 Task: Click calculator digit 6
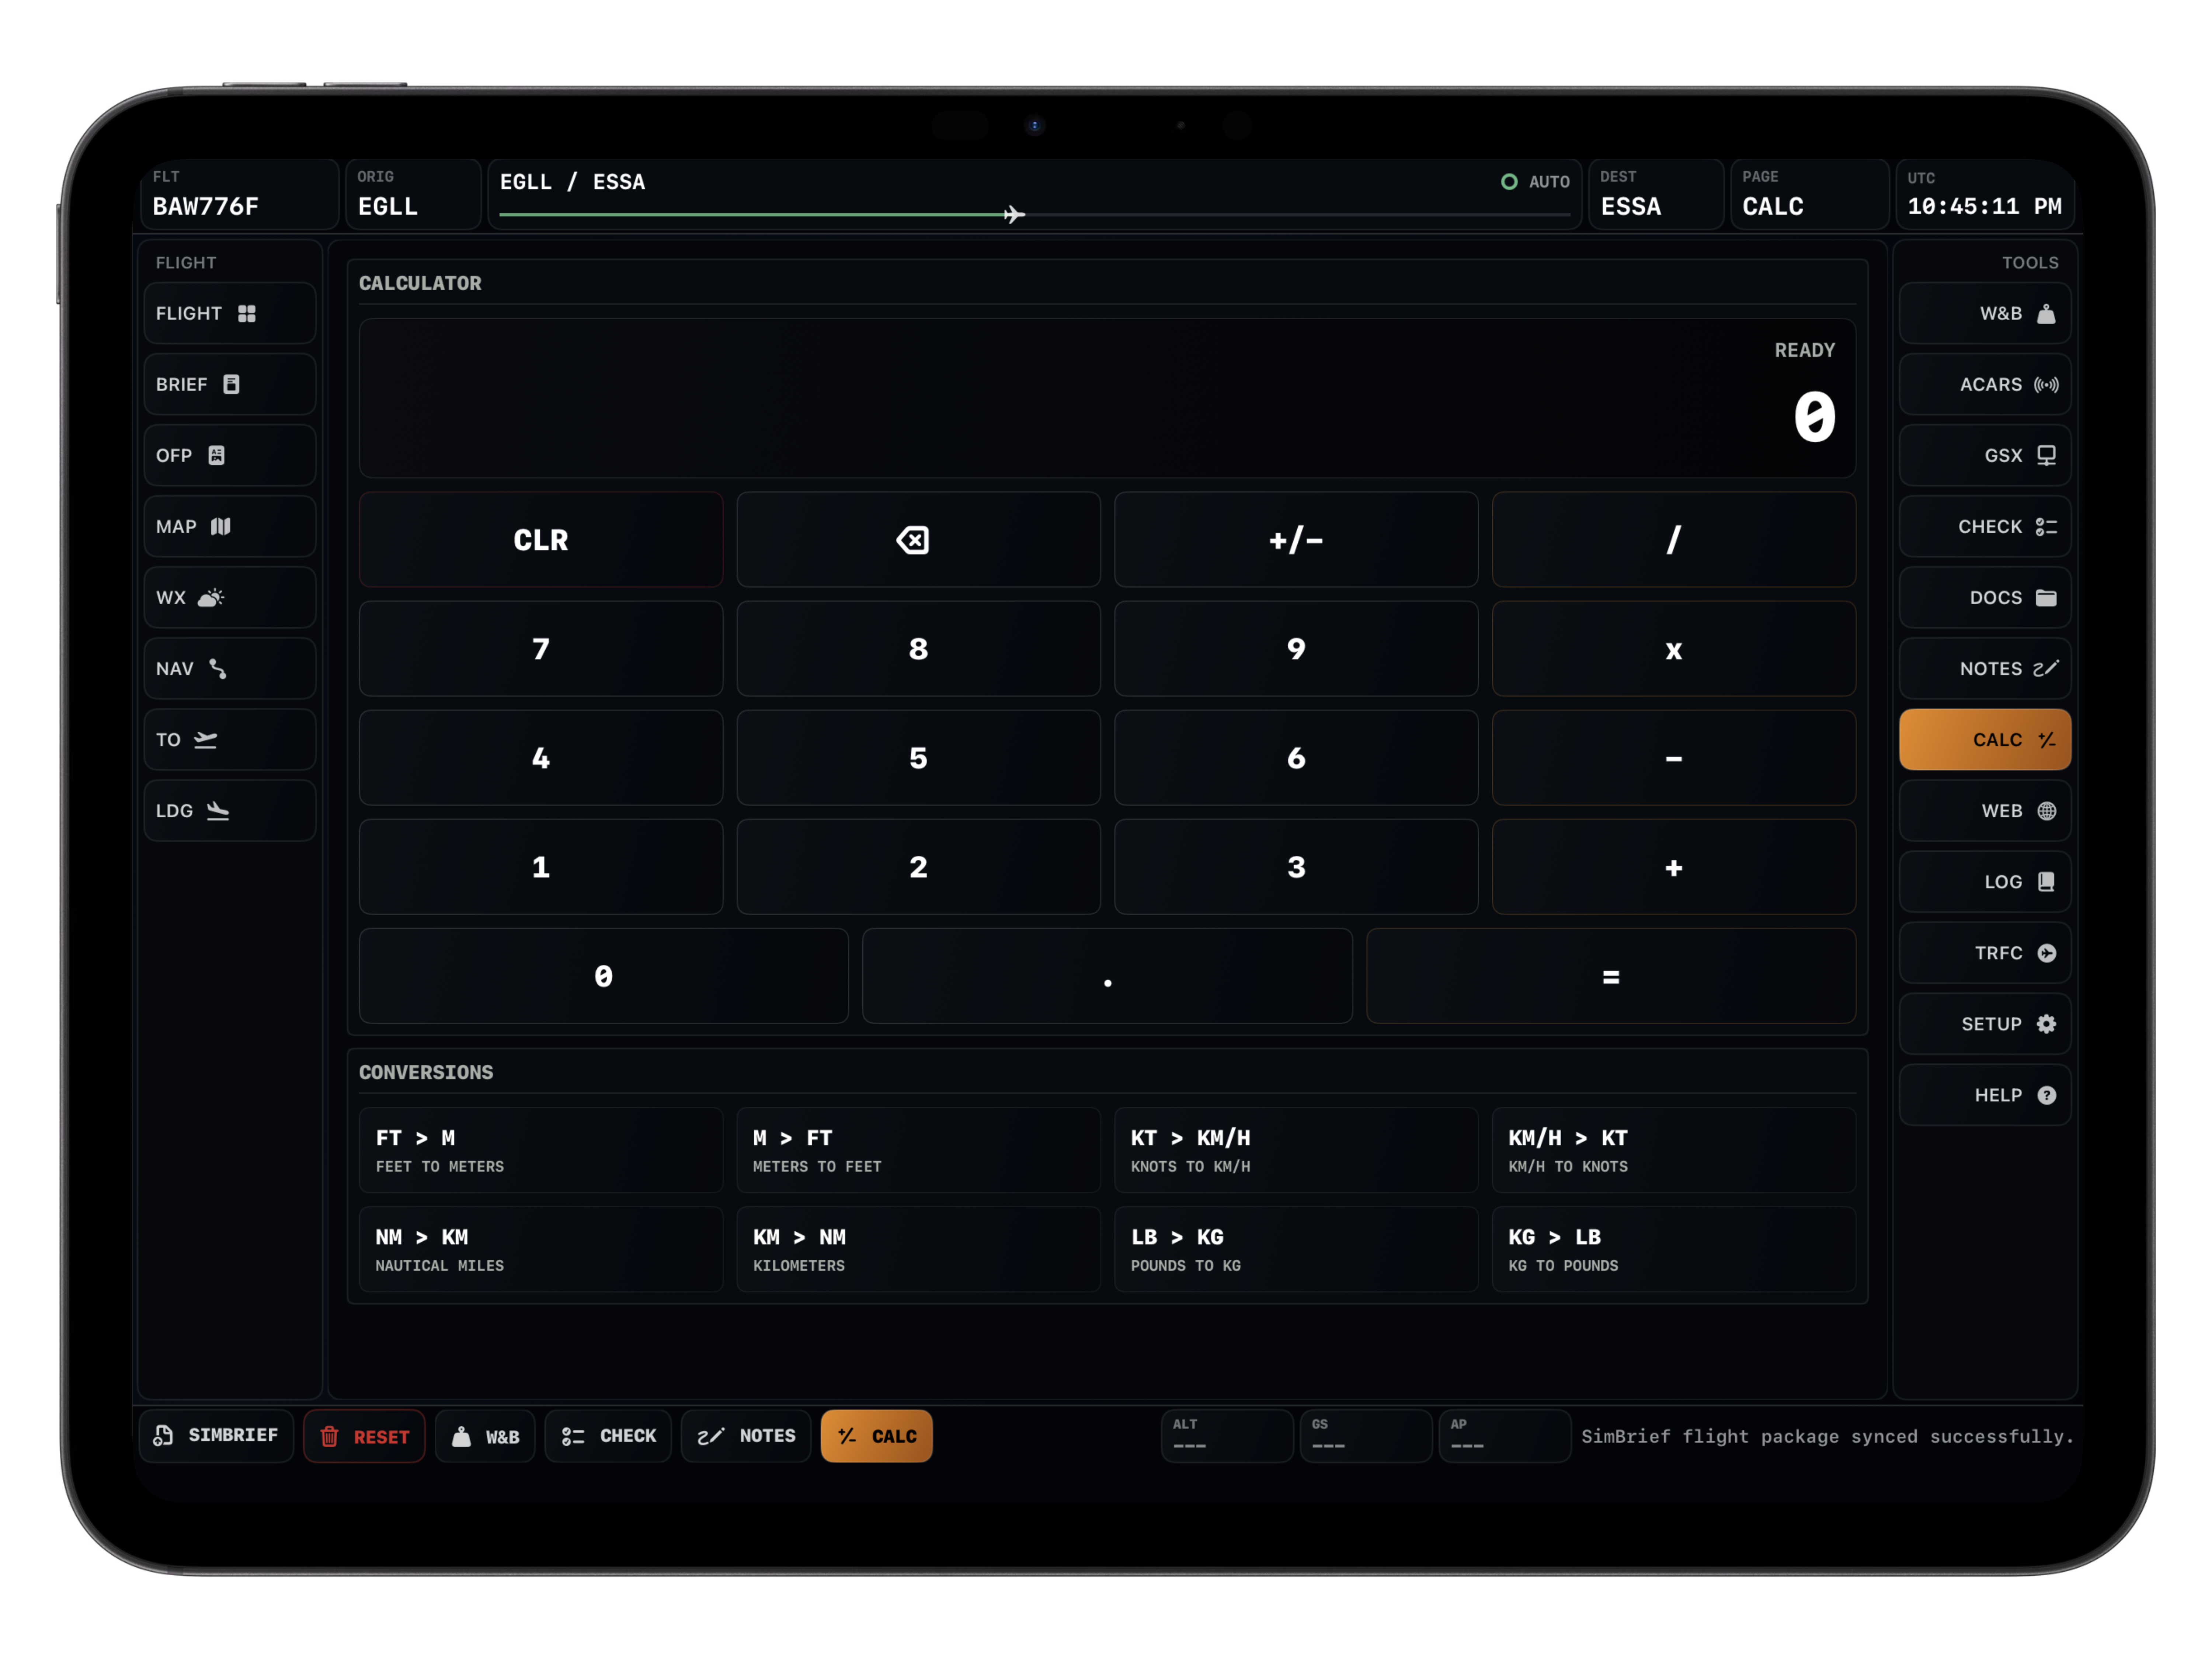1296,758
